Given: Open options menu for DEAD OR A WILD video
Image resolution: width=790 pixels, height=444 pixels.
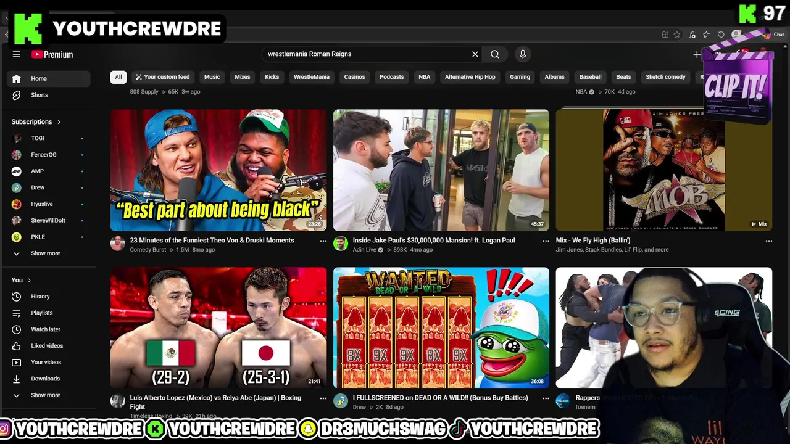Looking at the screenshot, I should [546, 398].
